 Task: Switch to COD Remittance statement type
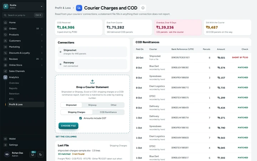point(108,112)
